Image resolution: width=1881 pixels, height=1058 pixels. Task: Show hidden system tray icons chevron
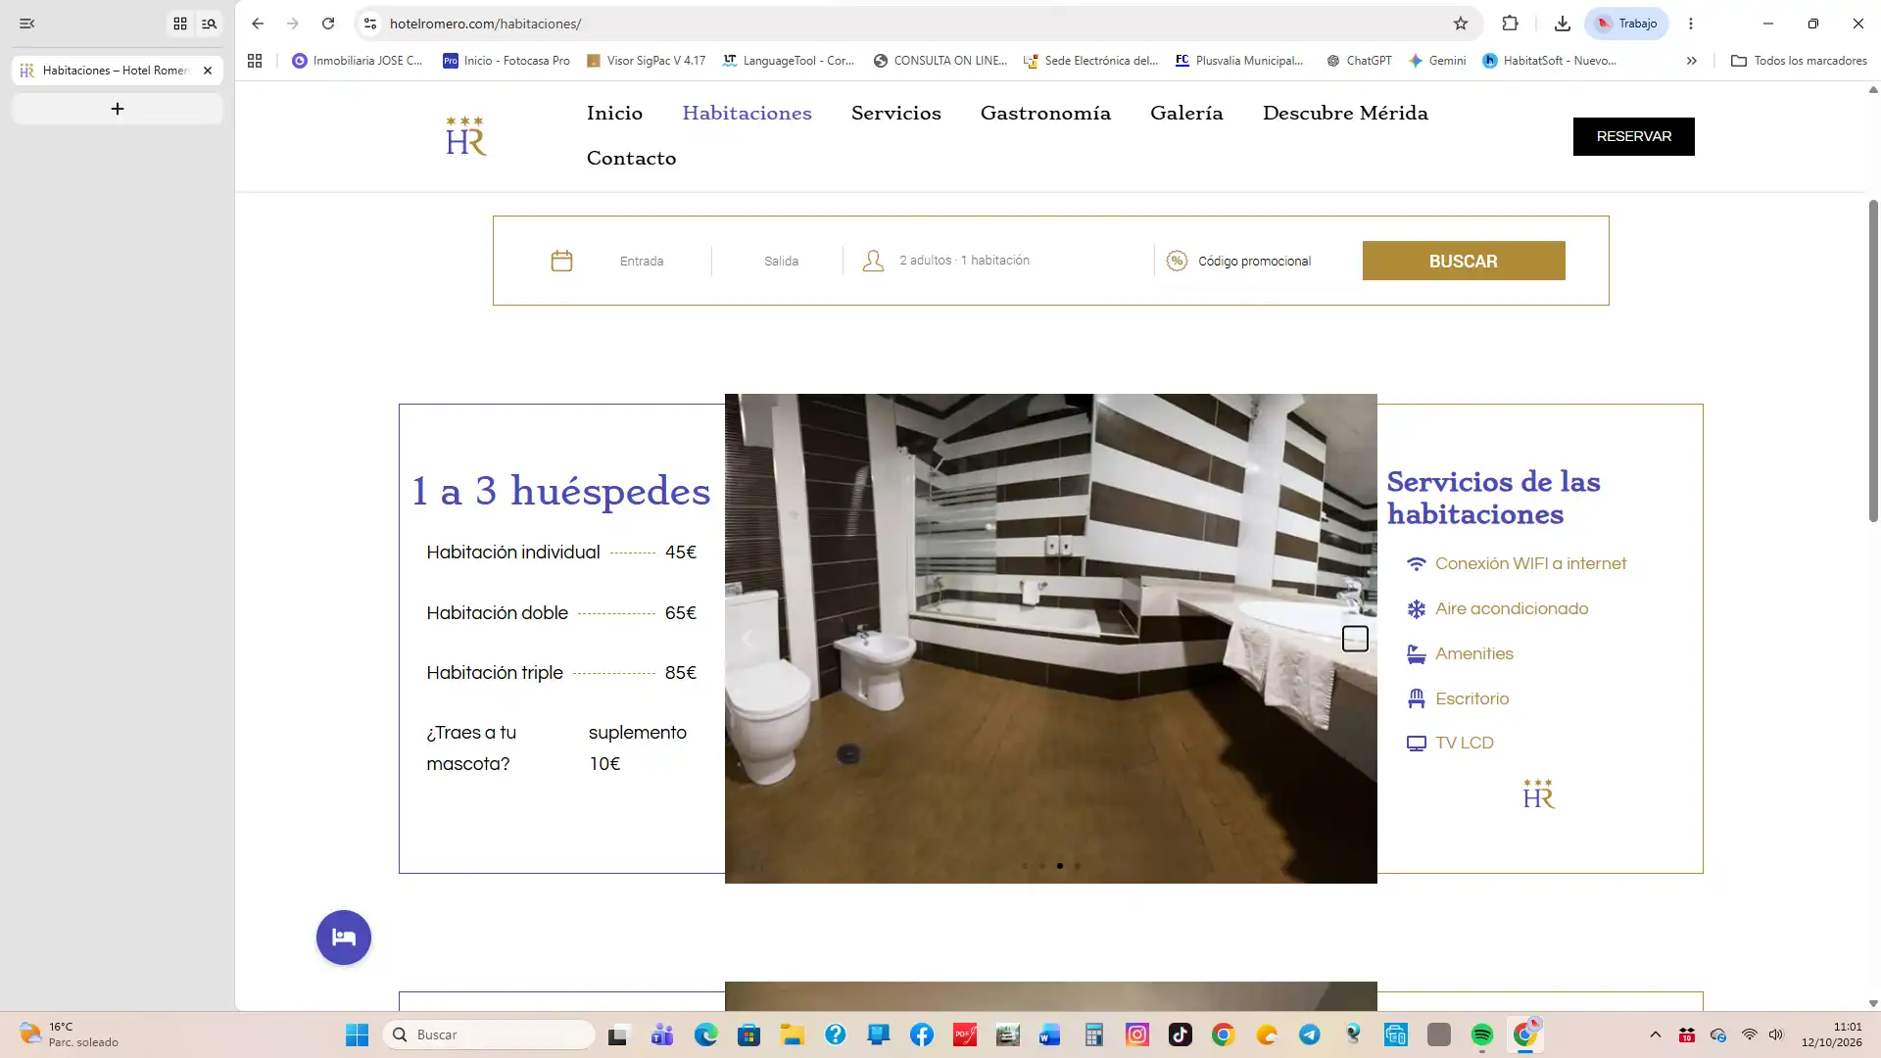click(x=1655, y=1034)
